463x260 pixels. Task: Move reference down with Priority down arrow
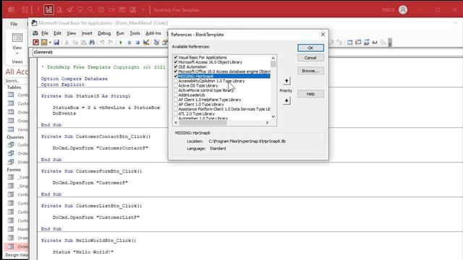coord(286,101)
